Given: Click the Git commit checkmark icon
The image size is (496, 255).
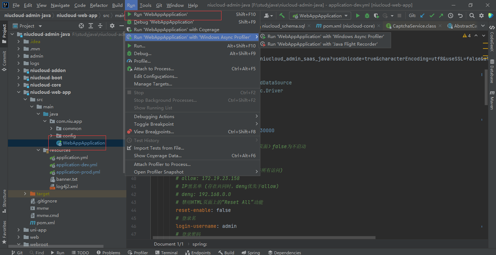Looking at the screenshot, I should coord(432,16).
